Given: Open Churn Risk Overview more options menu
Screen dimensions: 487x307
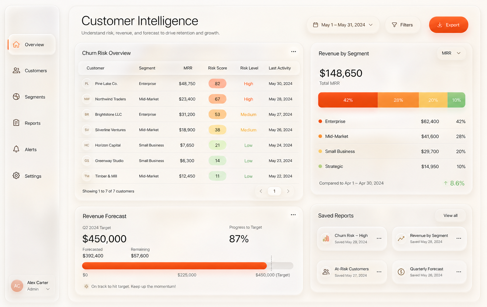Looking at the screenshot, I should point(293,52).
